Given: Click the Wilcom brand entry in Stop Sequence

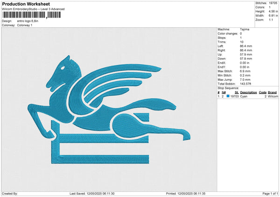Looking at the screenshot, I should tap(273, 96).
